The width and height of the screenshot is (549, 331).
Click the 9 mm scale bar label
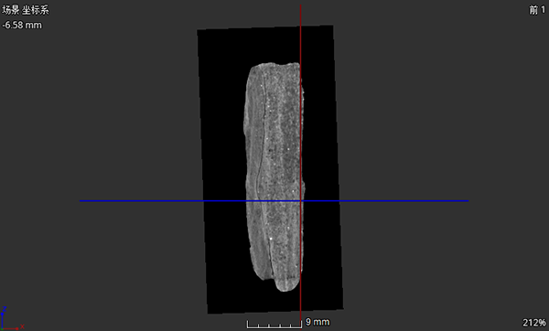coord(318,322)
